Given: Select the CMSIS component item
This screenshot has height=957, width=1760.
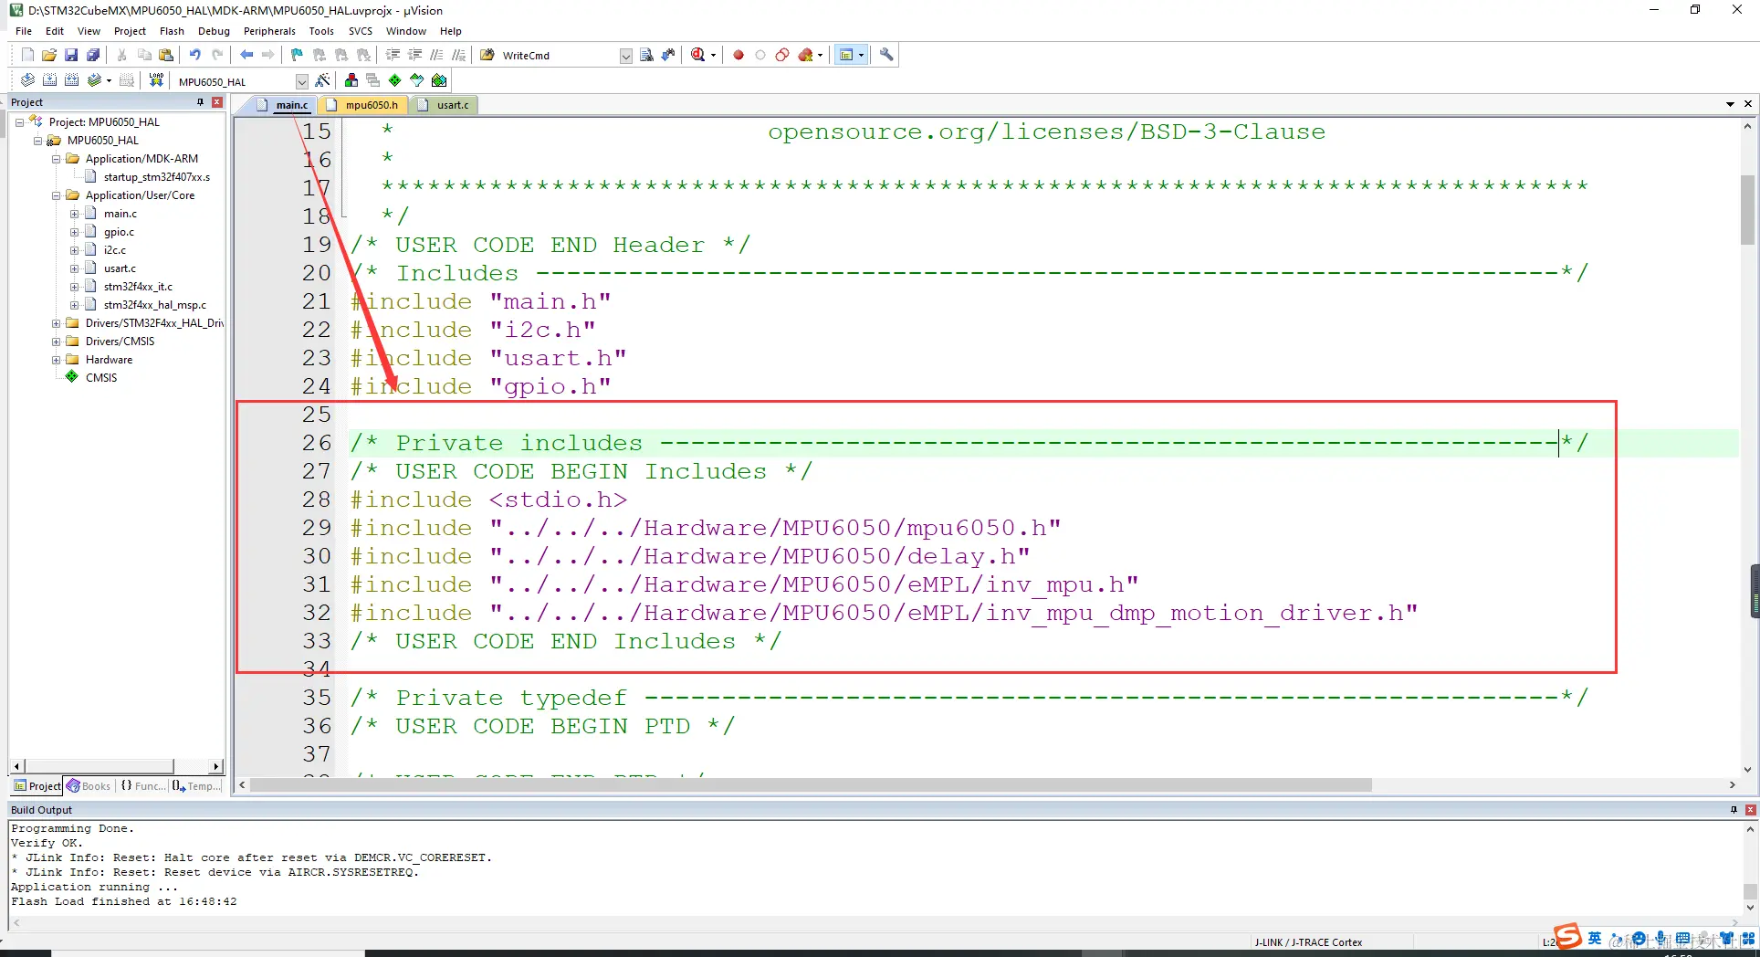Looking at the screenshot, I should click(x=100, y=377).
